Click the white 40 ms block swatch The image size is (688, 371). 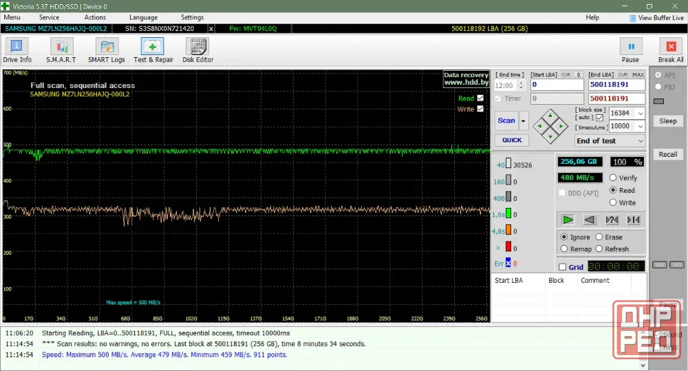coord(508,163)
